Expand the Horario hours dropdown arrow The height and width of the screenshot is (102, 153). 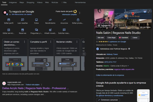pyautogui.click(x=128, y=66)
